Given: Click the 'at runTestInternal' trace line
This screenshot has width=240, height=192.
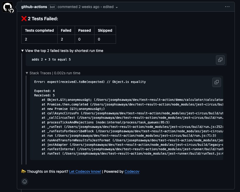Looking at the screenshot, I should [x=132, y=149].
